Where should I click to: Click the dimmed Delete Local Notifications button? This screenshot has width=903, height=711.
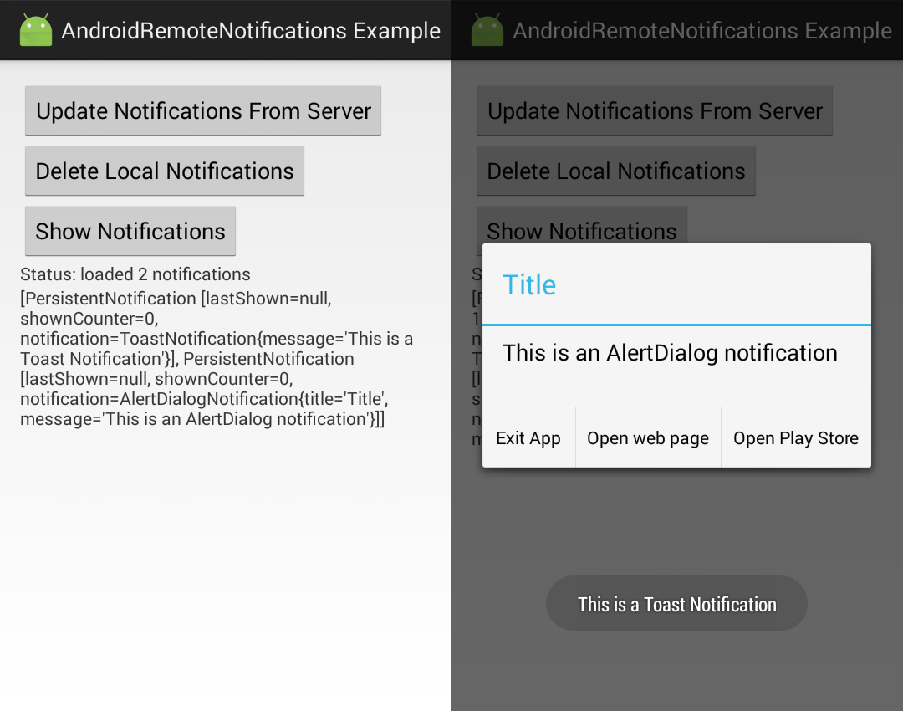click(x=615, y=171)
